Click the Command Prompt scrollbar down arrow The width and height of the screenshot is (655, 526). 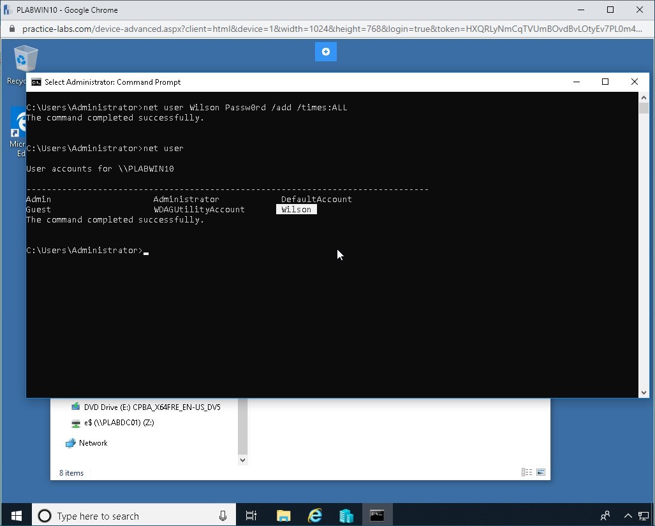[x=644, y=392]
